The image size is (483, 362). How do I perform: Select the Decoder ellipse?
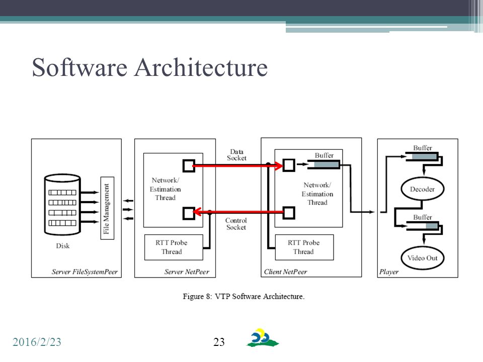pyautogui.click(x=422, y=189)
